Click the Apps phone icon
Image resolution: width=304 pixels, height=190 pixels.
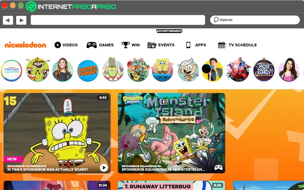tap(188, 45)
